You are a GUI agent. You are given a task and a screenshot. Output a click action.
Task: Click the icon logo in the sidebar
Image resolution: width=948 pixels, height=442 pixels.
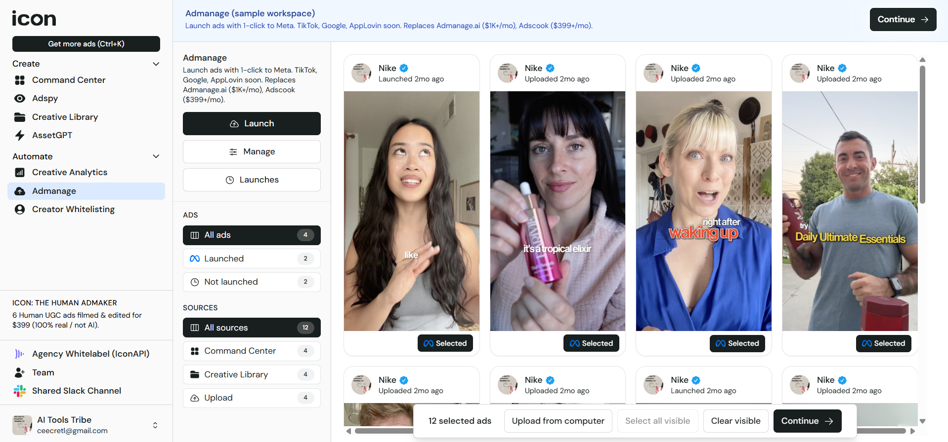[34, 19]
